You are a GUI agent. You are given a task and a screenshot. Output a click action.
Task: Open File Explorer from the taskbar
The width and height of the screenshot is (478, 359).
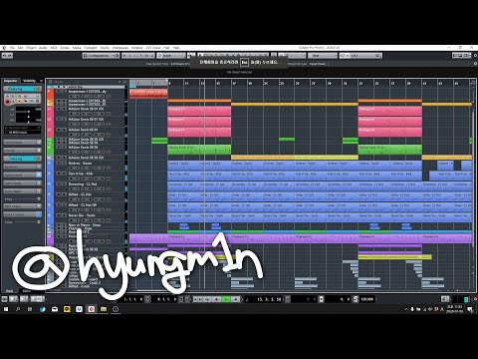(x=104, y=309)
